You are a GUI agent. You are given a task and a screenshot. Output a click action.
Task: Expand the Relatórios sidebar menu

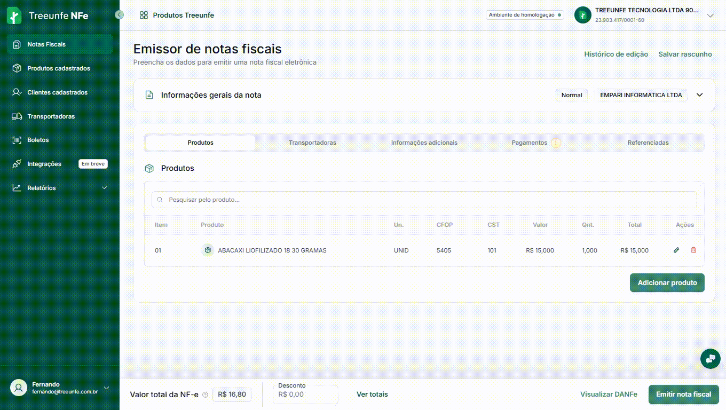[x=104, y=188]
